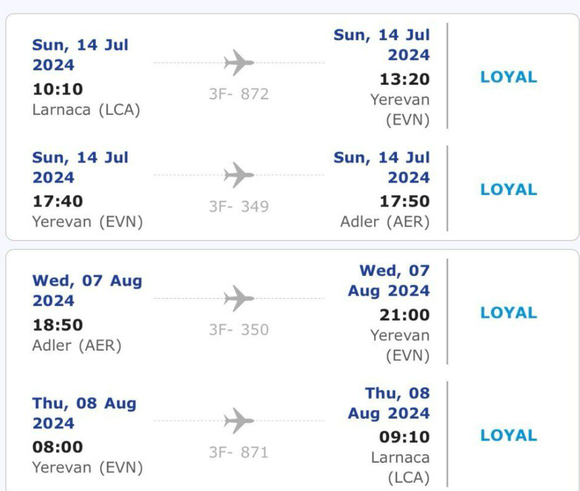Click the 21:00 arrival time in Yerevan
The image size is (580, 491).
coord(404,315)
